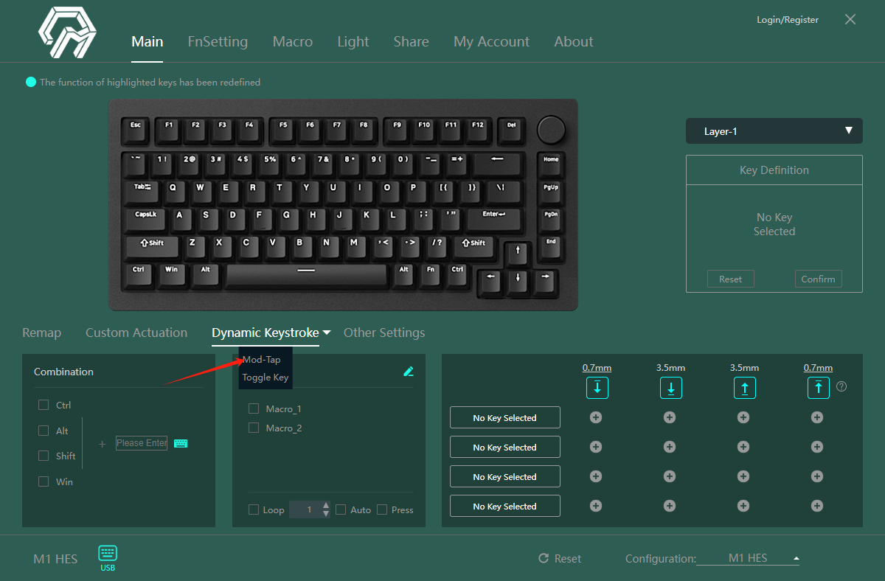Image resolution: width=885 pixels, height=581 pixels.
Task: Click the keyboard icon beside Please Enter field
Action: point(181,443)
